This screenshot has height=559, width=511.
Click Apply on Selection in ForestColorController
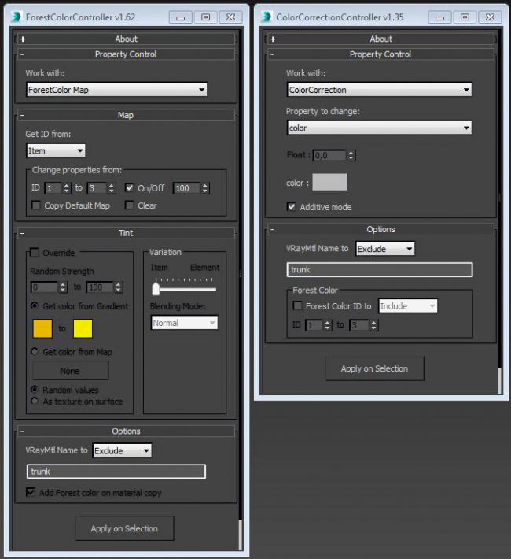click(x=124, y=528)
